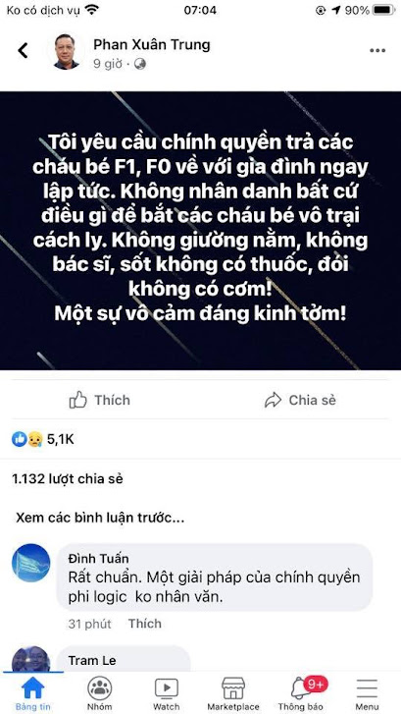Tap the public globe privacy icon
The width and height of the screenshot is (401, 714).
click(x=140, y=64)
